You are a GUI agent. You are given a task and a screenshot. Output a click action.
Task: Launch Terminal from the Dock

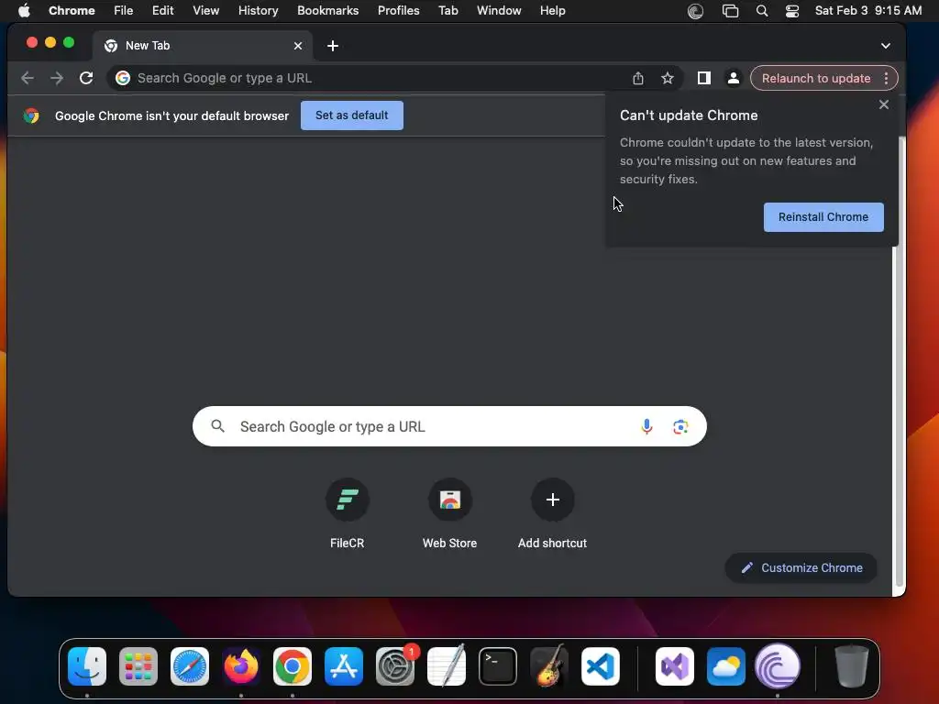pos(498,666)
